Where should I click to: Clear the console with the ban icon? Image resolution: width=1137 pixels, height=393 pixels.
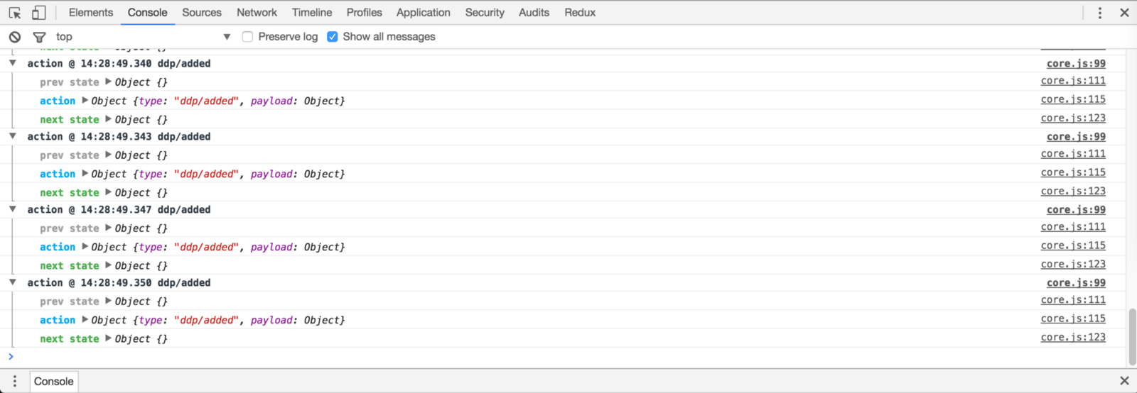[x=15, y=37]
